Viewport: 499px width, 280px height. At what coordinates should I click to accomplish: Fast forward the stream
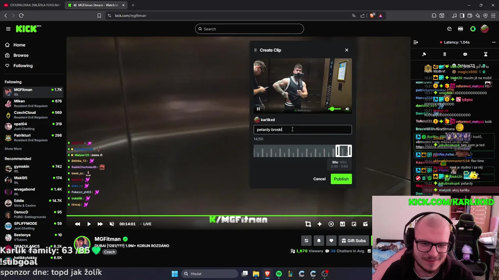click(x=100, y=224)
